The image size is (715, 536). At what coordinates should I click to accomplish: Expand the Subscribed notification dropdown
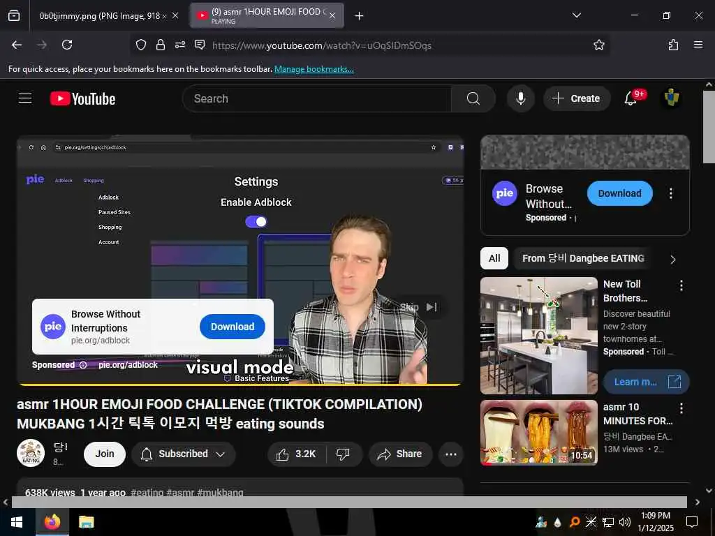pyautogui.click(x=184, y=454)
